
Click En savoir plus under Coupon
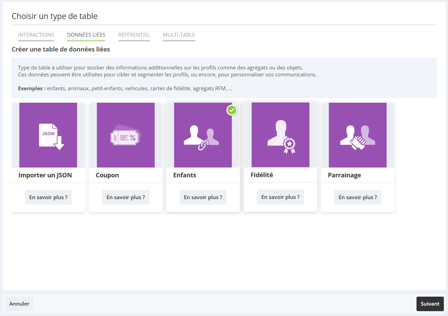tap(126, 197)
